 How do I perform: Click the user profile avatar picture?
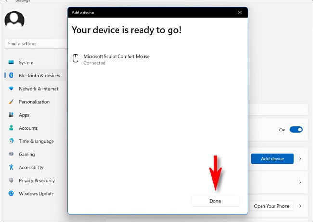tap(14, 20)
